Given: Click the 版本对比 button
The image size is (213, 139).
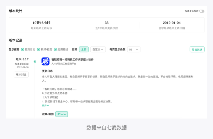Looking at the screenshot, I should [21, 74].
